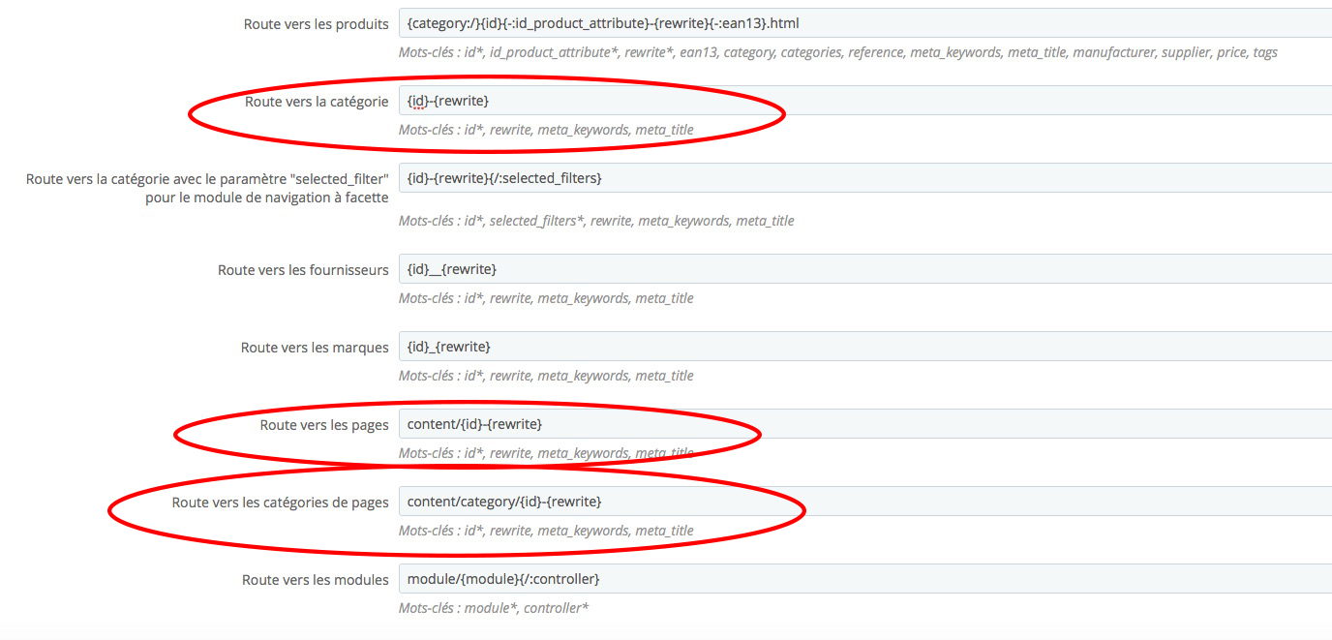Click keywords hint containing selected_filters*
Screen dimensions: 1332x640
click(x=596, y=221)
